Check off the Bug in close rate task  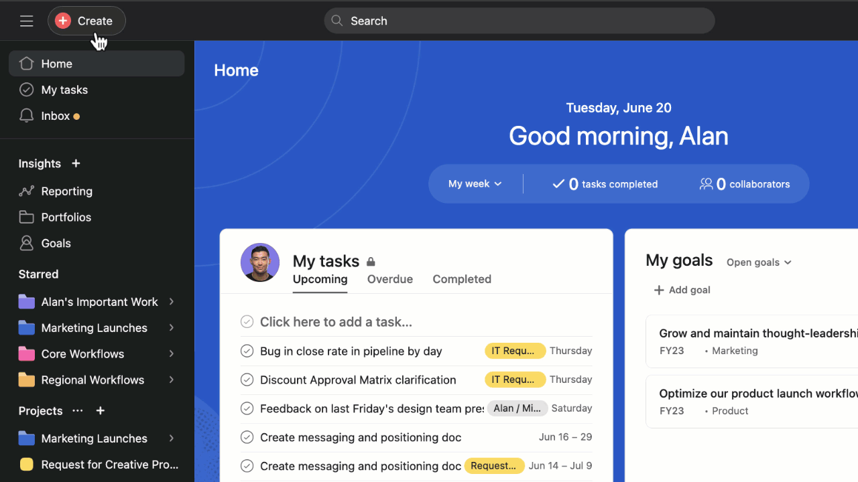247,351
